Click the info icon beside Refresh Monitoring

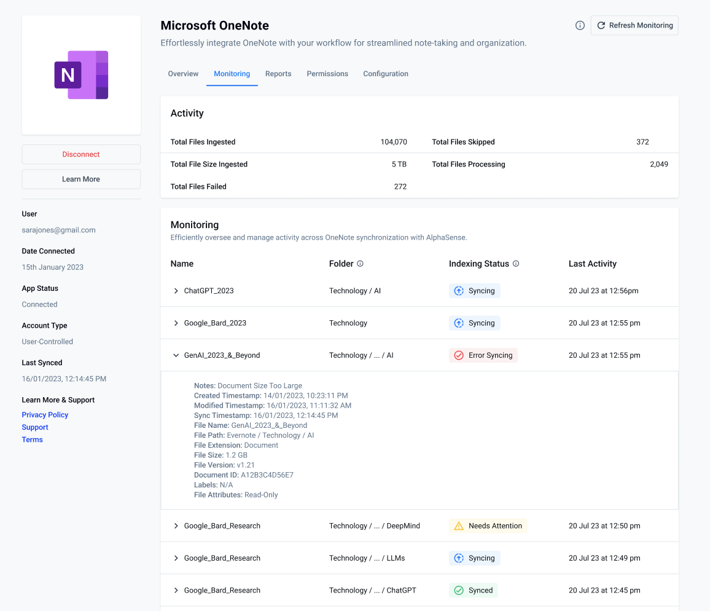pyautogui.click(x=580, y=25)
